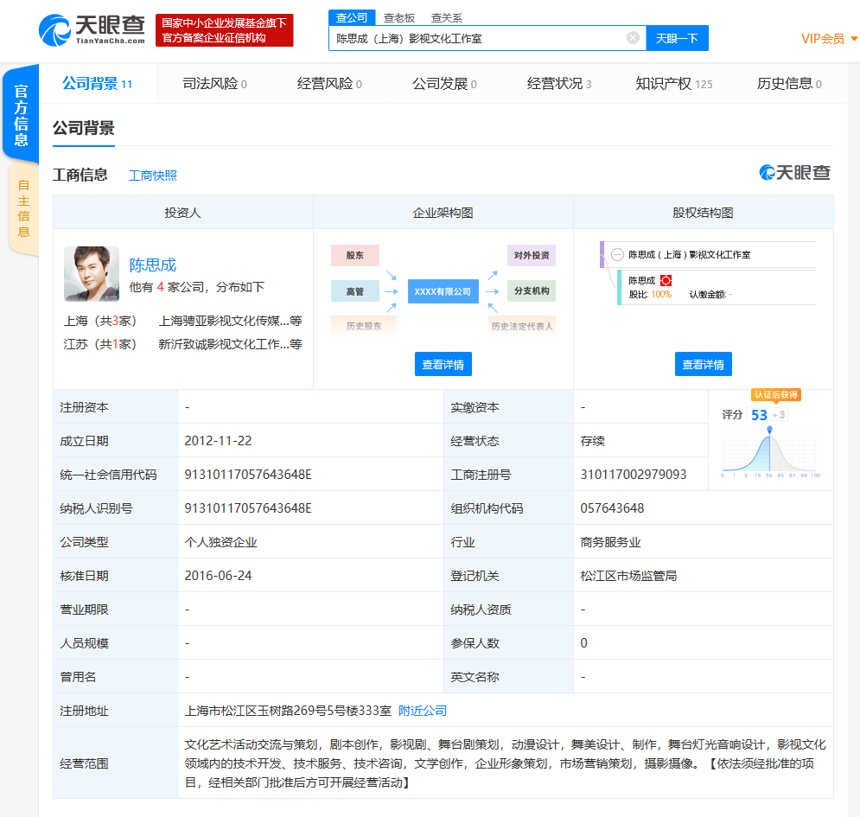Select the 历史信息 tab
The width and height of the screenshot is (860, 817).
(789, 83)
